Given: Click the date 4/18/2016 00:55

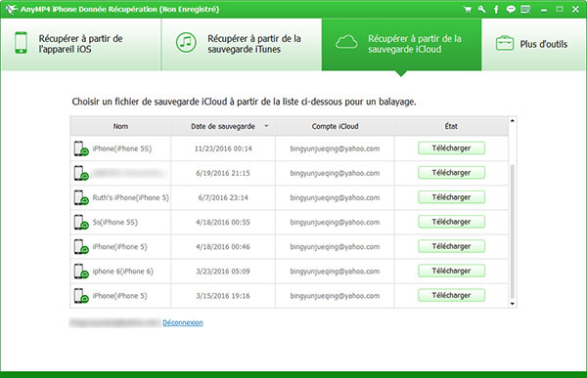Looking at the screenshot, I should [223, 223].
